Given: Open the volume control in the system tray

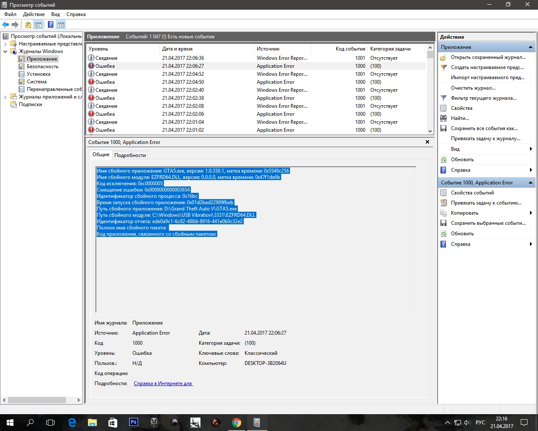Looking at the screenshot, I should pyautogui.click(x=467, y=423).
